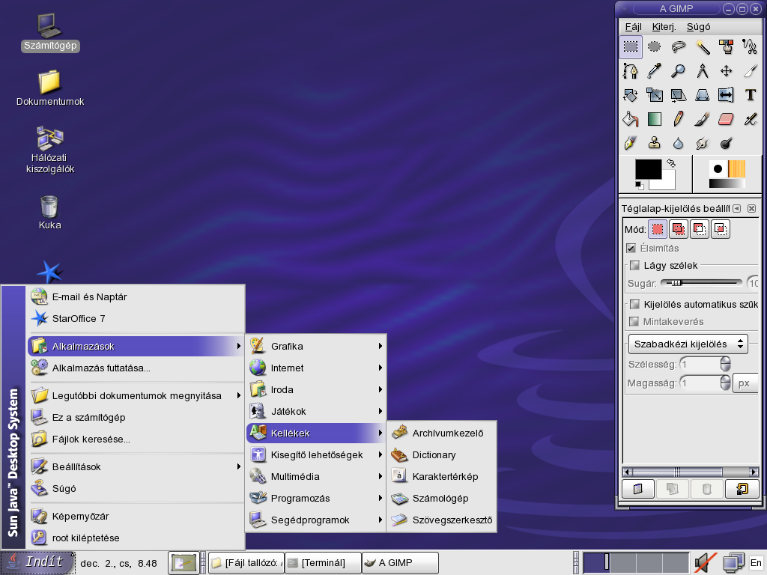Screen dimensions: 767x575
Task: Select the Crop knife tool
Action: click(x=751, y=71)
